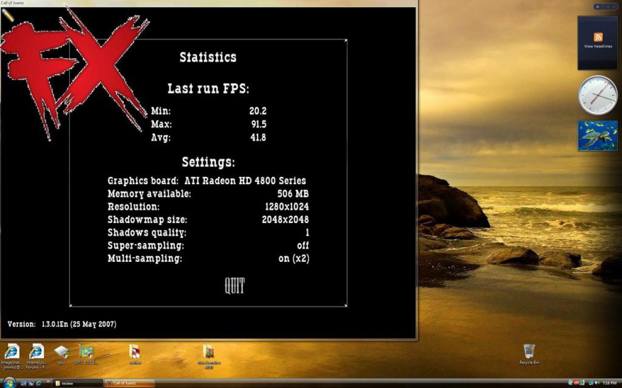
Task: Click the volume speaker tray icon
Action: click(x=597, y=383)
